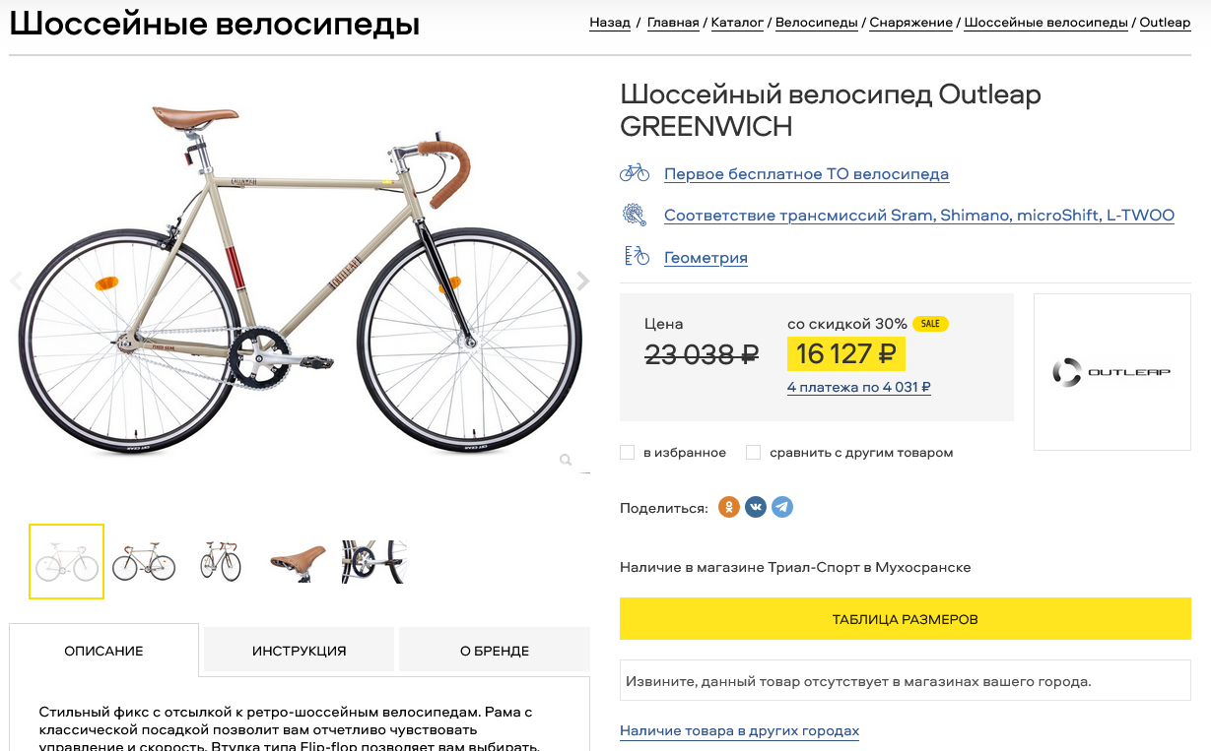Share the bike via Telegram icon
1211x751 pixels.
(782, 508)
